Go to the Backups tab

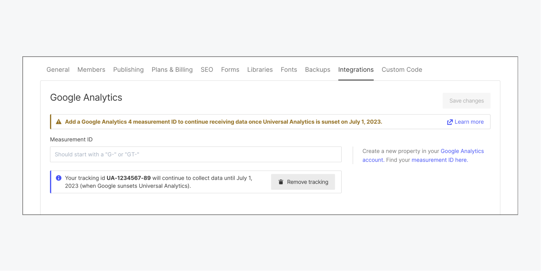(x=318, y=70)
